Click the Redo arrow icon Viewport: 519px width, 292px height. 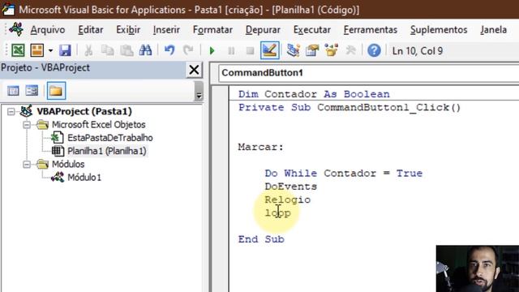click(188, 50)
